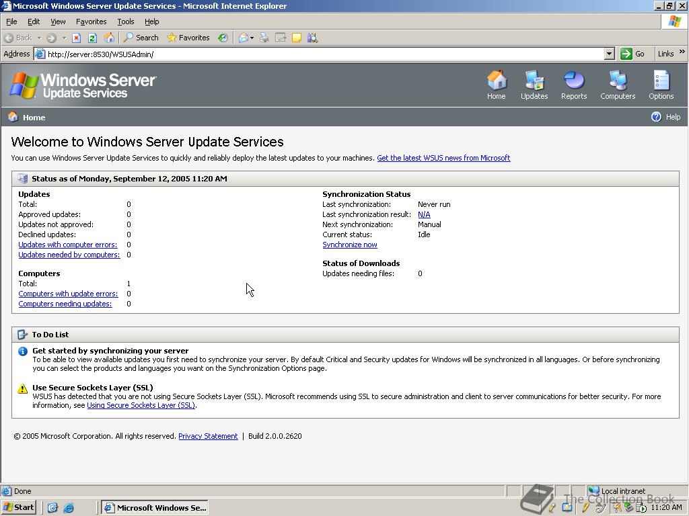
Task: Click Show Desktop quick launch icon
Action: point(52,508)
